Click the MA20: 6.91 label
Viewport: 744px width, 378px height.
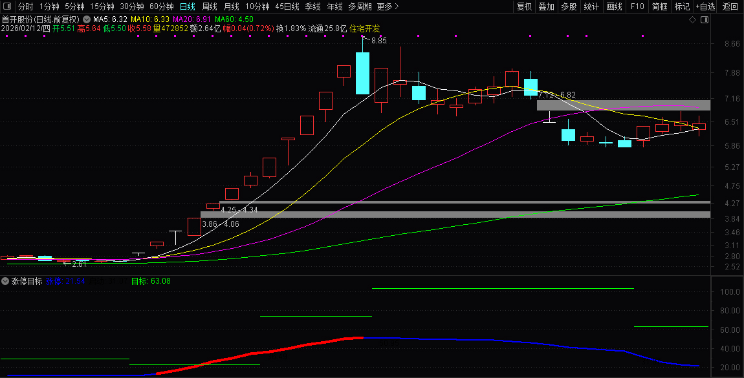[191, 19]
